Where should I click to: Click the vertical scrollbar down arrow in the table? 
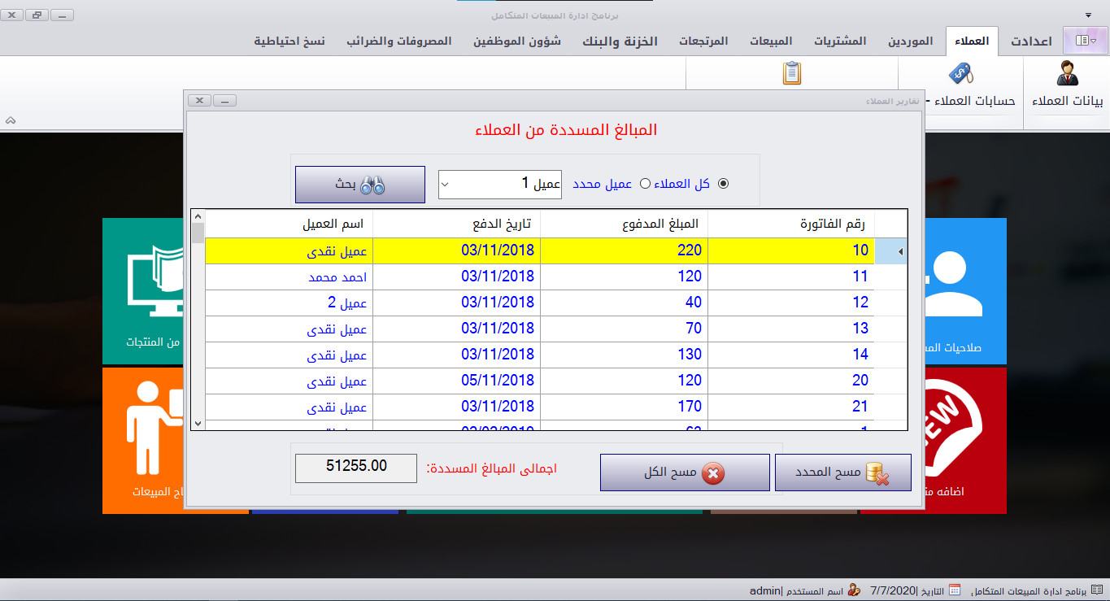click(197, 423)
